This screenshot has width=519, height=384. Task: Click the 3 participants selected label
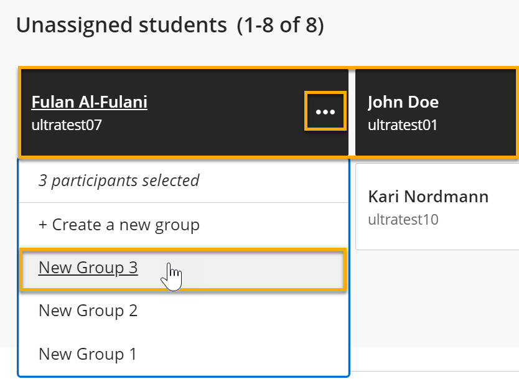tap(119, 181)
